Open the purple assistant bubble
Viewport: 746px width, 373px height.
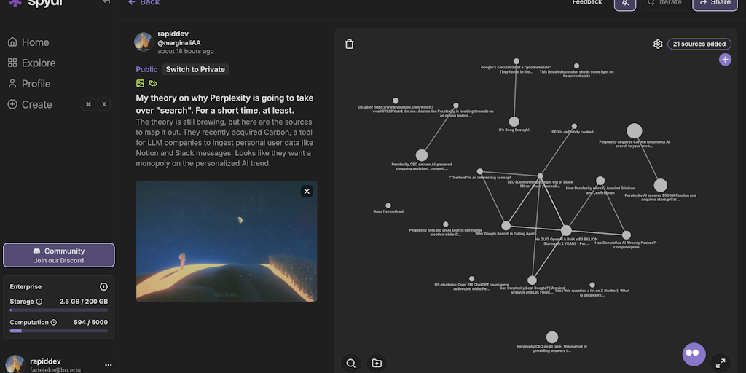694,355
